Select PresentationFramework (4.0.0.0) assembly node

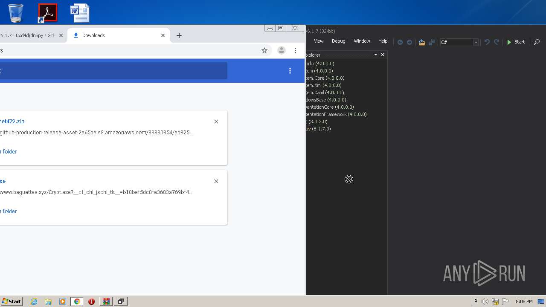point(337,114)
